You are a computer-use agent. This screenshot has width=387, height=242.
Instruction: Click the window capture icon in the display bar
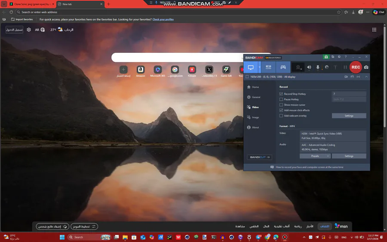coord(352,77)
